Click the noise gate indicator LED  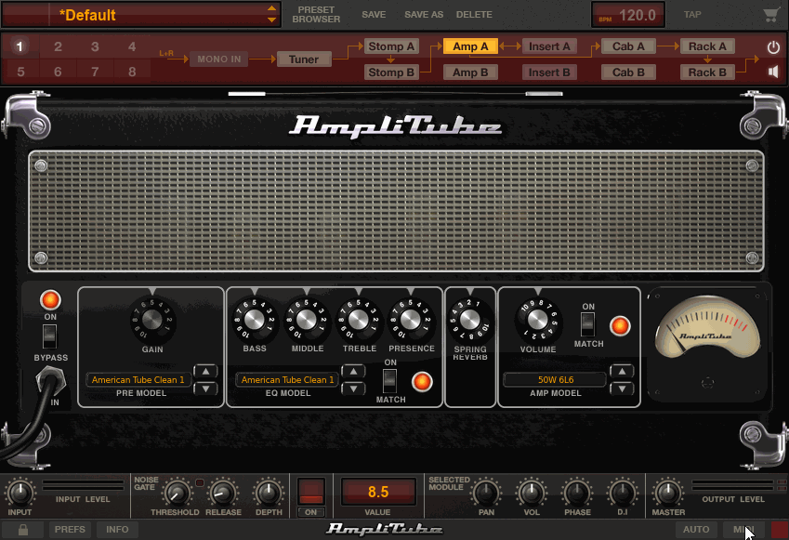pyautogui.click(x=199, y=482)
